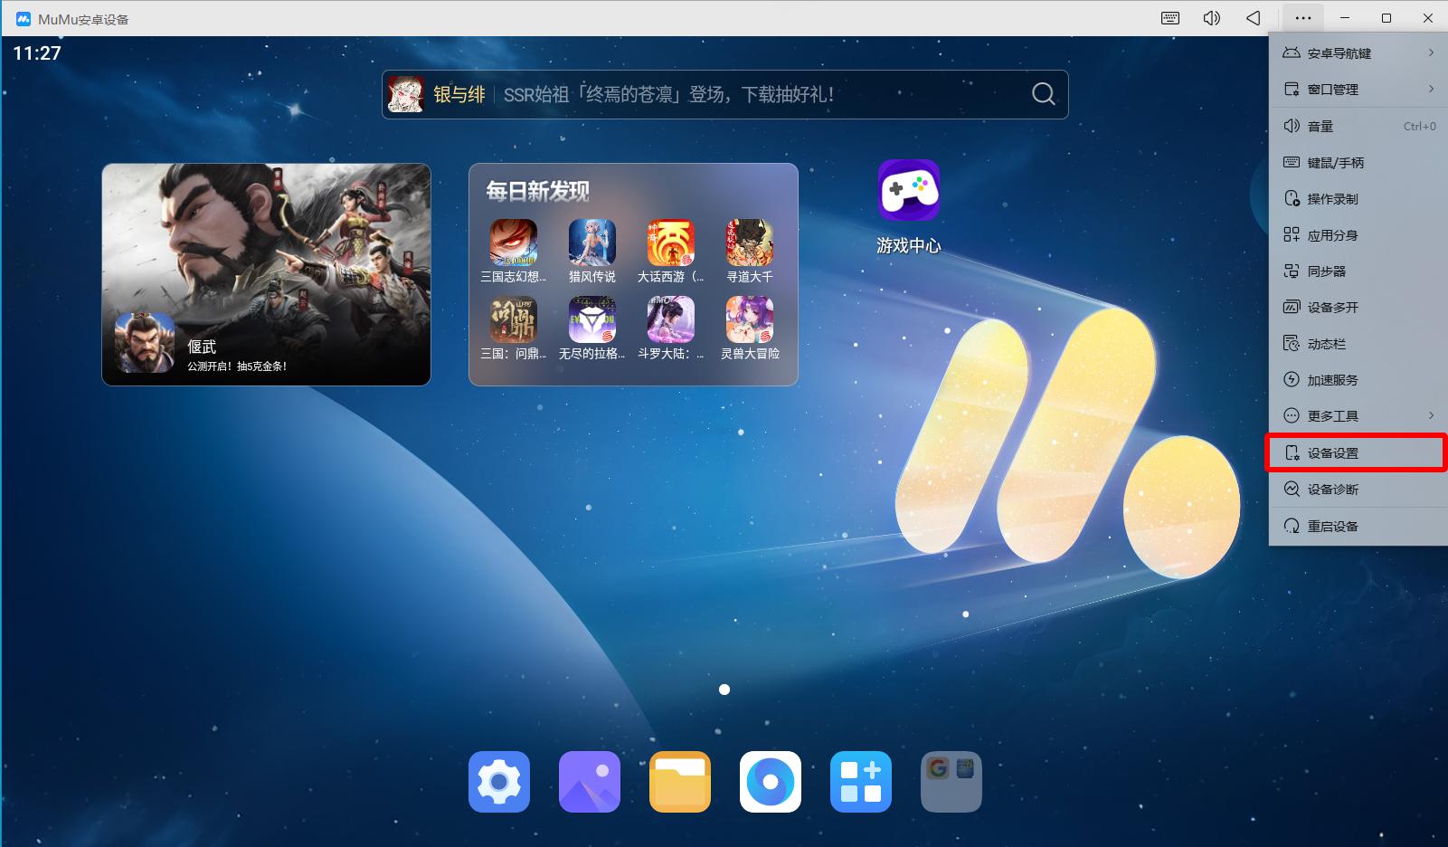Click 重启设备 to restart device
The image size is (1448, 847).
(1332, 527)
